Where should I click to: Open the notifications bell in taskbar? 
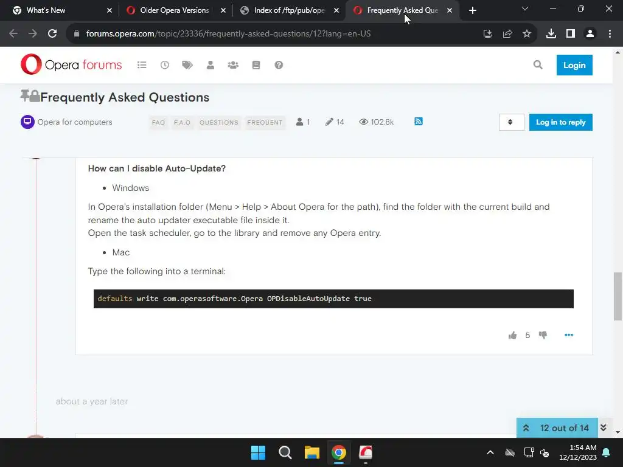click(607, 452)
